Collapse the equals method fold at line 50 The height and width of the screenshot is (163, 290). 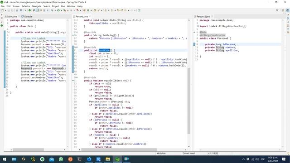click(77, 77)
